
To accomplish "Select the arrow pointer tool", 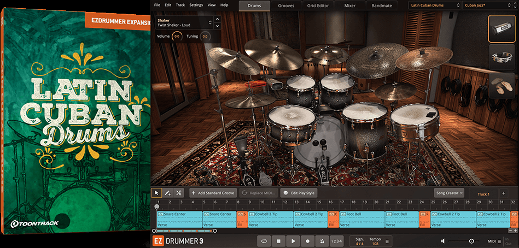I will (156, 193).
